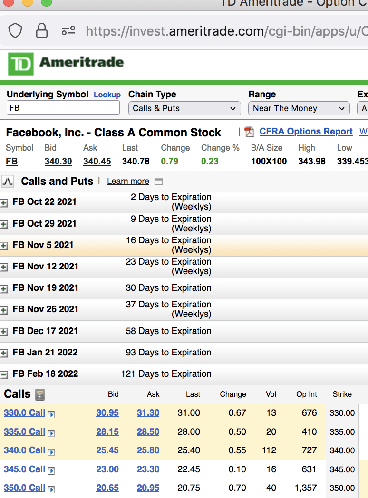Click the Lookup symbol link
Viewport: 368px width, 498px height.
pos(107,95)
